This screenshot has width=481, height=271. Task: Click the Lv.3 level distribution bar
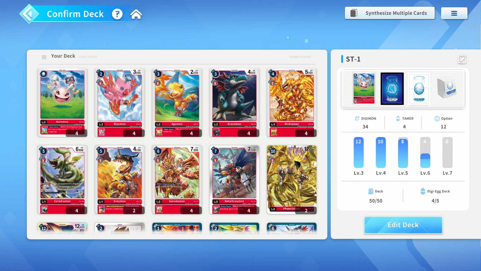[x=358, y=153]
